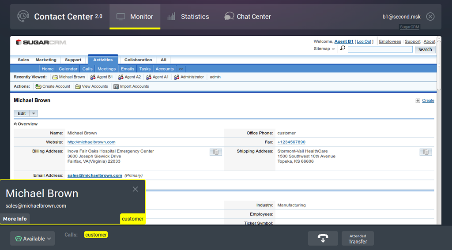The height and width of the screenshot is (250, 452).
Task: Open Calendar in the blue submenu
Action: point(68,69)
